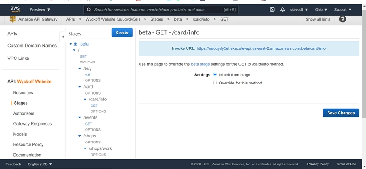The width and height of the screenshot is (366, 169).
Task: Open Resources for Wyckoff Website
Action: pyautogui.click(x=23, y=93)
